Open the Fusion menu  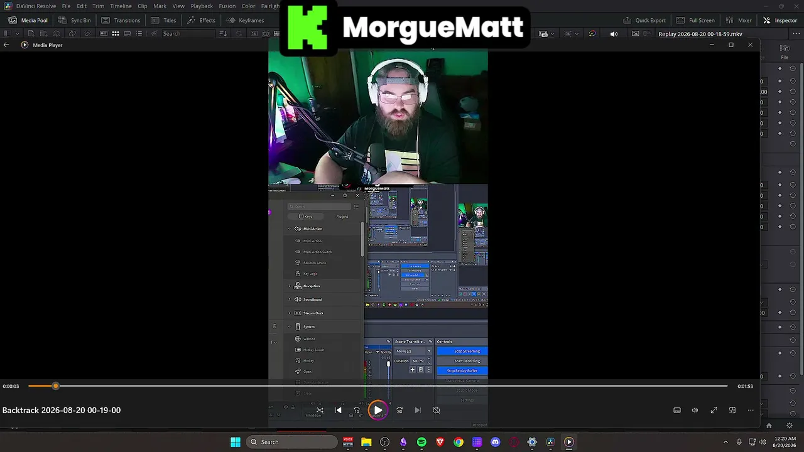coord(227,6)
